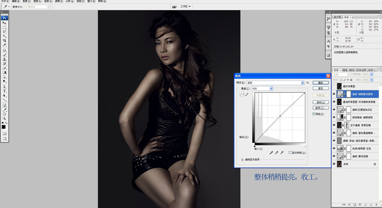The width and height of the screenshot is (382, 208).
Task: Open the layer blend mode dropdown 正常
Action: (x=341, y=74)
